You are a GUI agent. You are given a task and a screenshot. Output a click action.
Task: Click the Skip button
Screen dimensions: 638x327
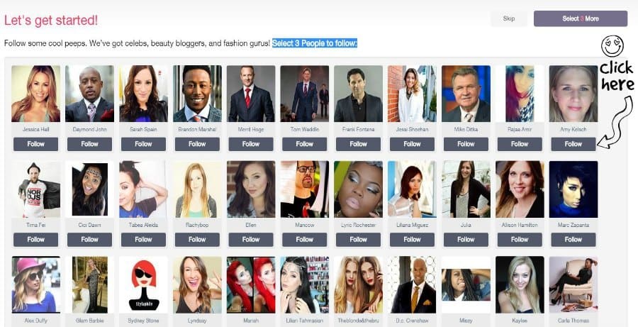(x=508, y=18)
